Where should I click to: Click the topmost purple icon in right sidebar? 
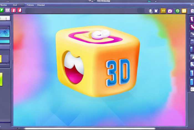coord(192,19)
